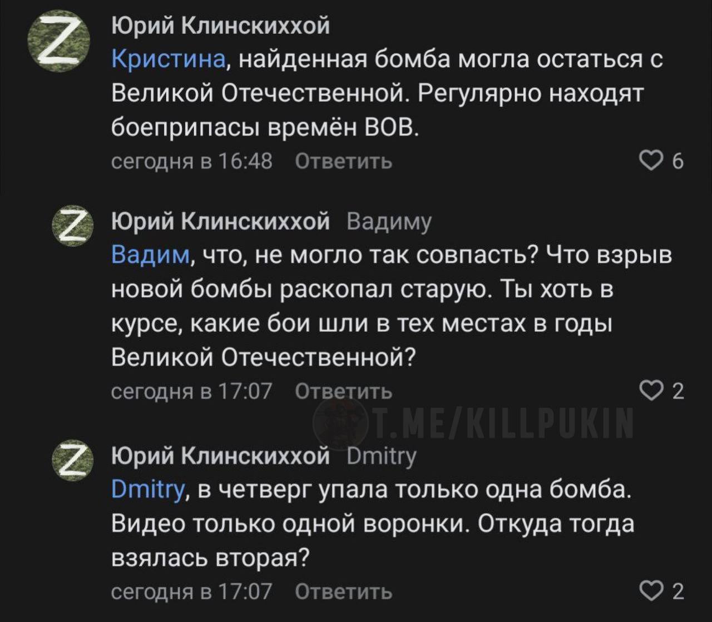Screen dimensions: 712x622
Task: Click Ответить under the reply to Вадим
Action: pyautogui.click(x=343, y=391)
